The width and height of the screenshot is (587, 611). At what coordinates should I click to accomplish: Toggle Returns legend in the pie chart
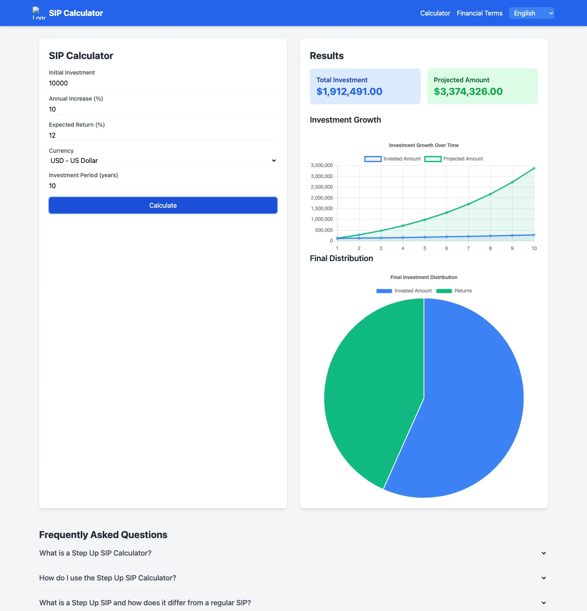(x=454, y=291)
